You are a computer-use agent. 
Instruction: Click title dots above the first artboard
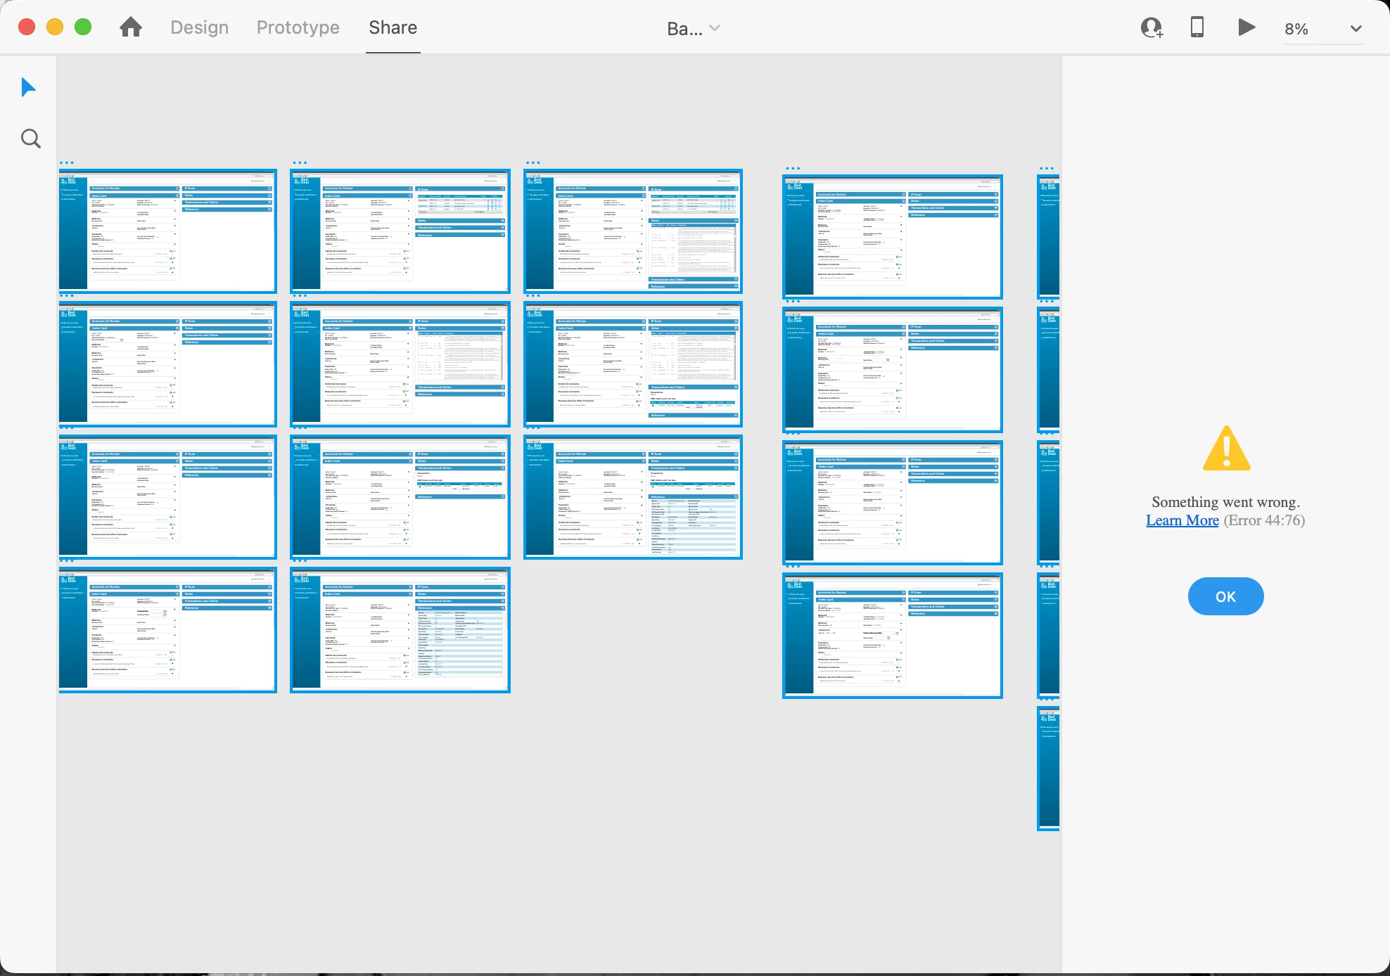coord(67,163)
